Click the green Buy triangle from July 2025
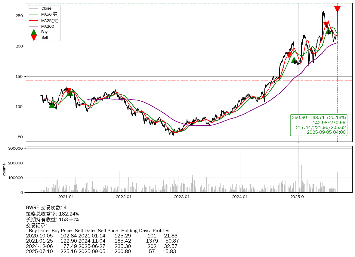Screen dimensions: 355x257 tap(328, 31)
